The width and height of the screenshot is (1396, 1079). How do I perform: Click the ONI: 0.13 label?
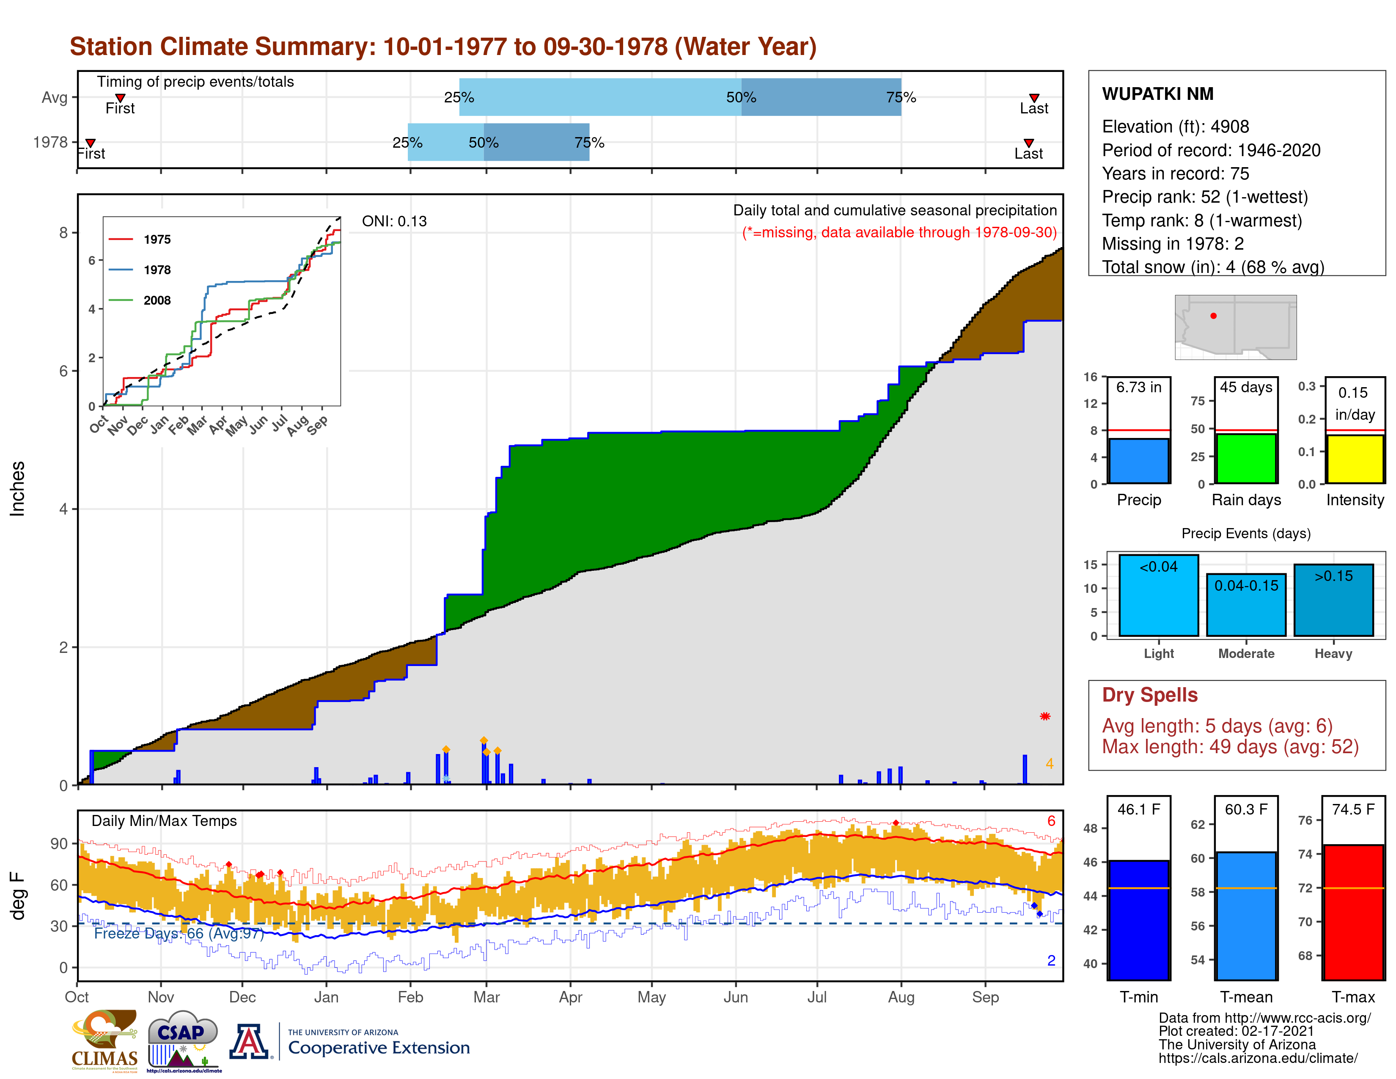394,221
